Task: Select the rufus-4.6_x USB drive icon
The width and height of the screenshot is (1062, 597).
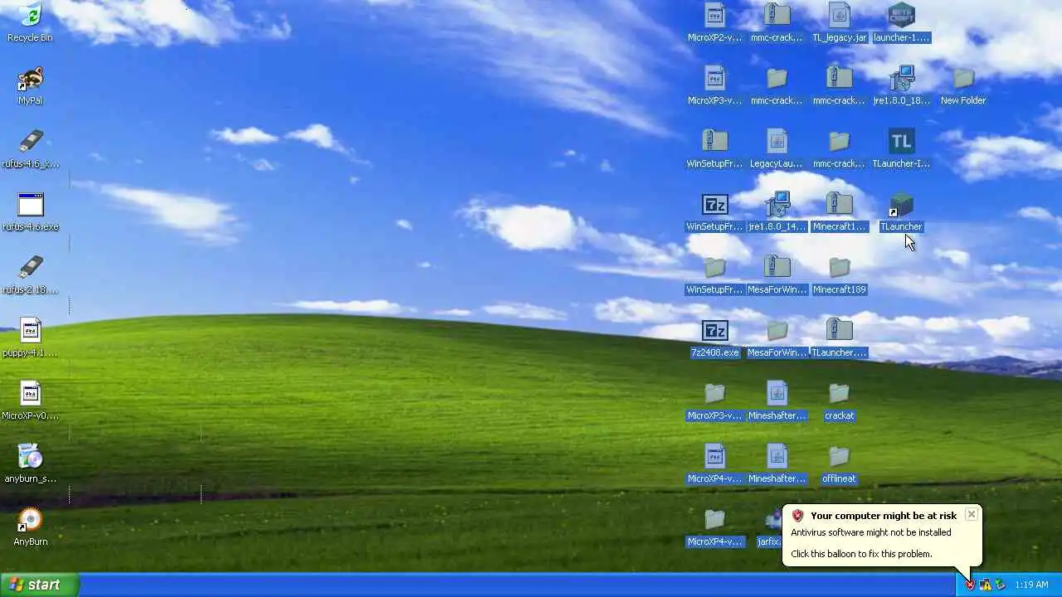Action: pyautogui.click(x=30, y=148)
